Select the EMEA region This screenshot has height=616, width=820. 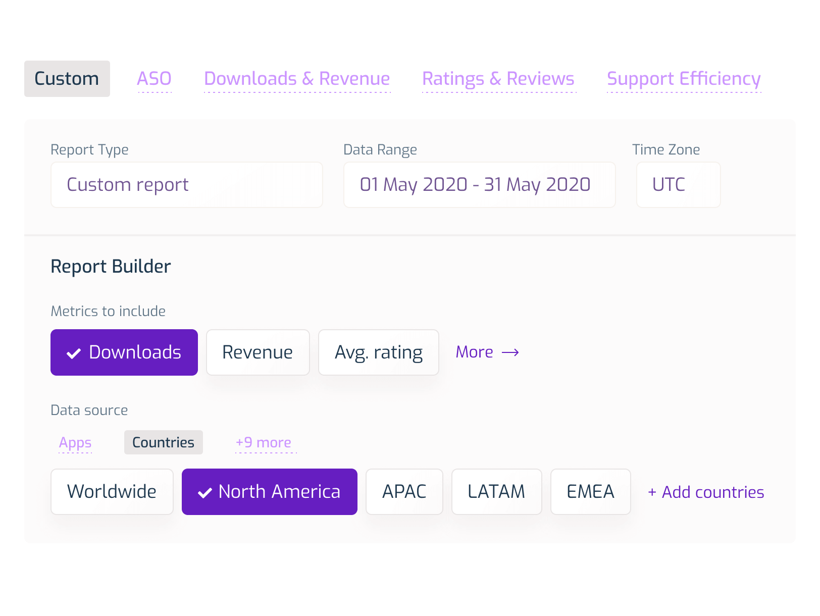click(x=590, y=491)
